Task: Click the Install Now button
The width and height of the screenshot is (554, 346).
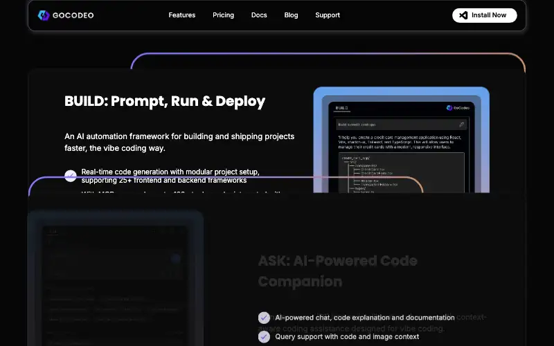Action: [484, 15]
